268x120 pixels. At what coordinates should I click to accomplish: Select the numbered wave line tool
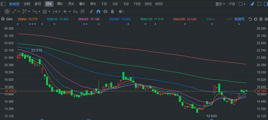coord(35,12)
